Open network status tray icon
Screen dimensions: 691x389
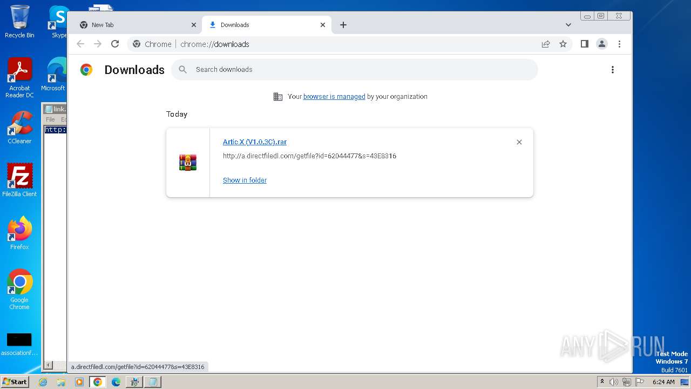[x=627, y=382]
